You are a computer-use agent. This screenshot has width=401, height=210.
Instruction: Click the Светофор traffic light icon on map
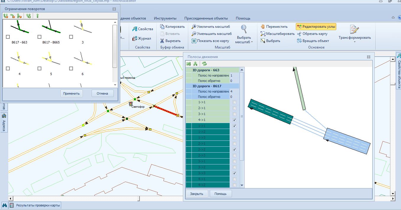(131, 104)
